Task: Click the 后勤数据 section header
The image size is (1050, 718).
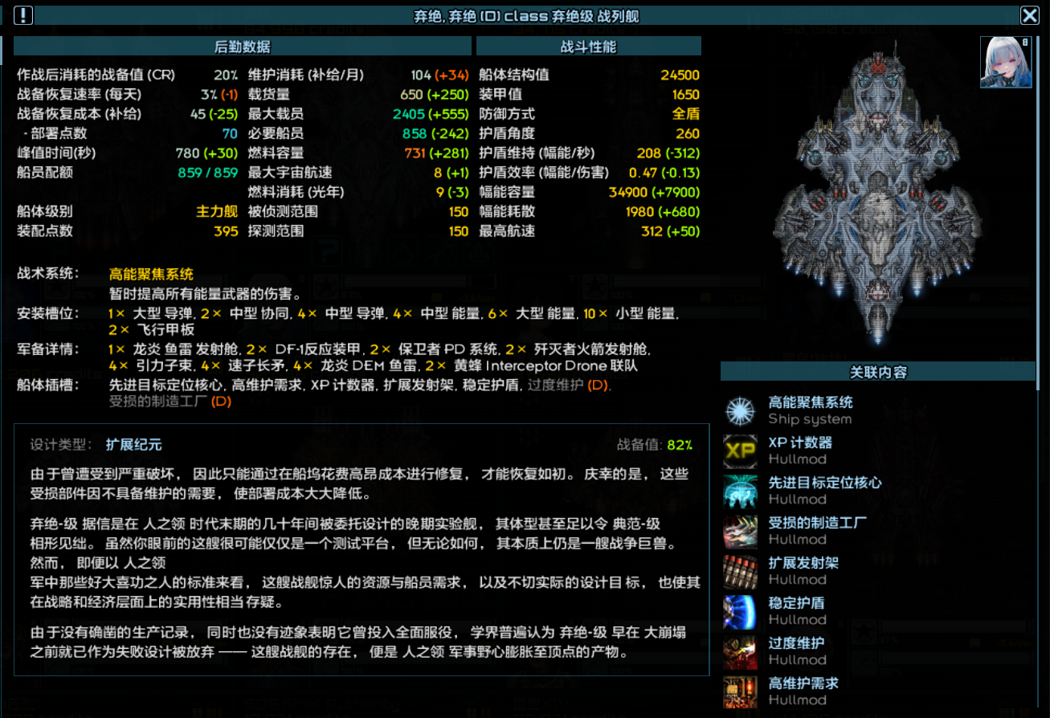Action: pyautogui.click(x=243, y=47)
